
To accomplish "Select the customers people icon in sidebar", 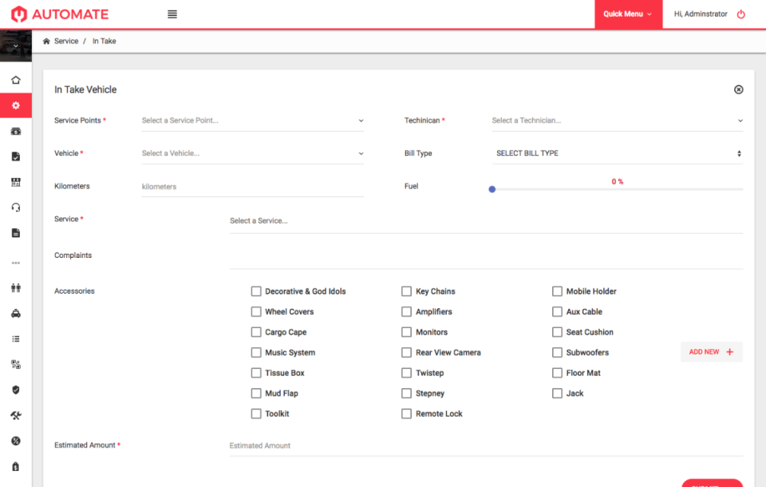I will 16,287.
